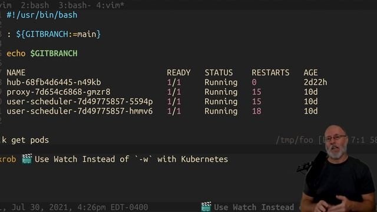Click the 4:26pm EDT-0400 time
Image resolution: width=377 pixels, height=212 pixels.
pyautogui.click(x=113, y=207)
